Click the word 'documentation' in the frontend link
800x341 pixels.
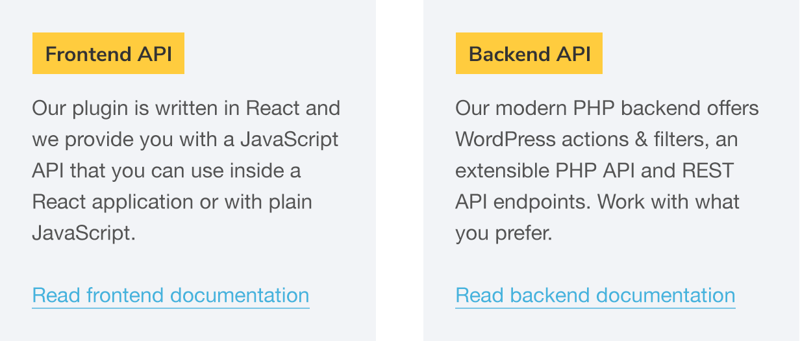point(240,296)
